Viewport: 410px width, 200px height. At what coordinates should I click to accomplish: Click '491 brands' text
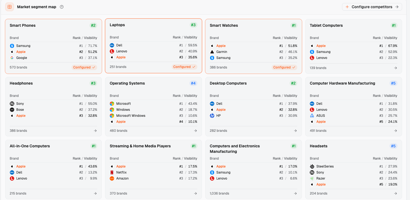click(319, 131)
